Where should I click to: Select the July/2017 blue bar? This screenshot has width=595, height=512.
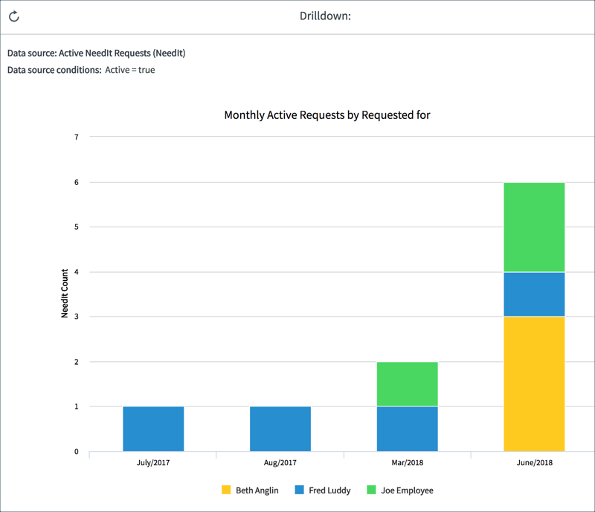tap(153, 429)
